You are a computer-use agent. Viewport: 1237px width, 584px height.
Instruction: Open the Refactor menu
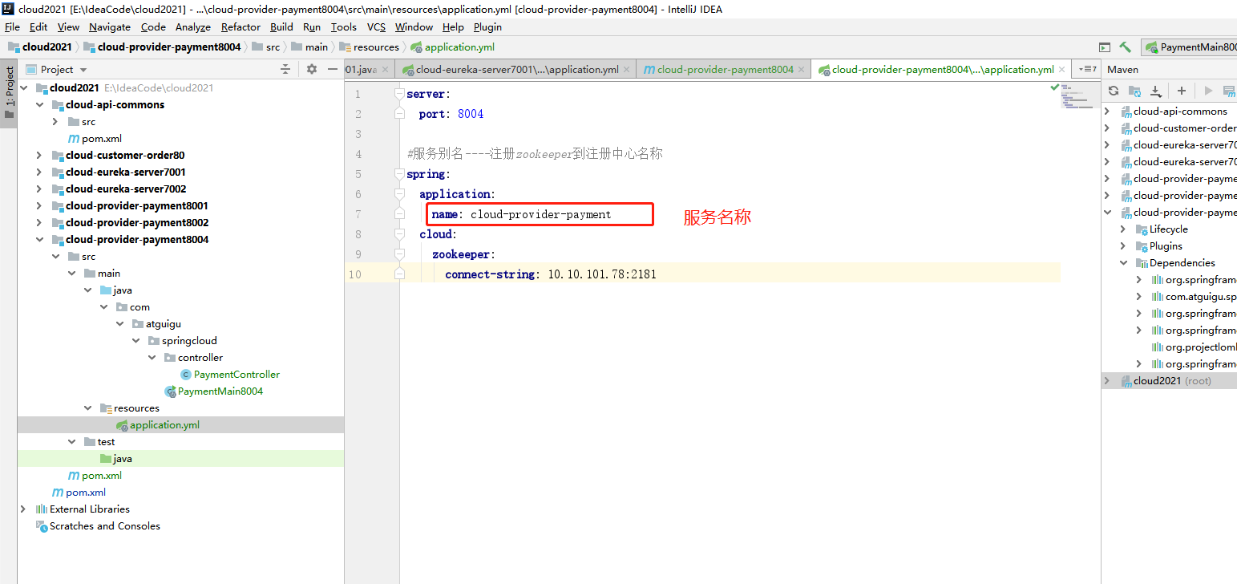[x=241, y=26]
